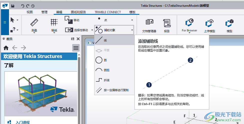Open the 教员 panel hamburger menu
The image size is (244, 124).
tap(76, 48)
